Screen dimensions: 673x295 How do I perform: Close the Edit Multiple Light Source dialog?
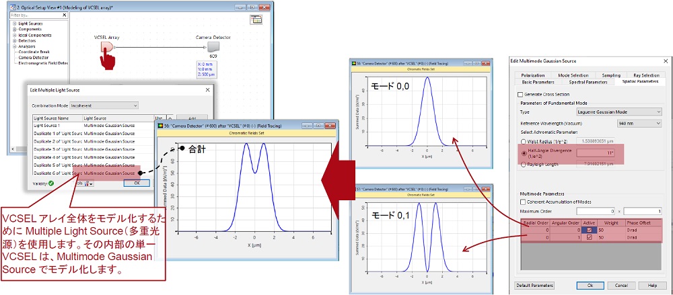coord(207,89)
